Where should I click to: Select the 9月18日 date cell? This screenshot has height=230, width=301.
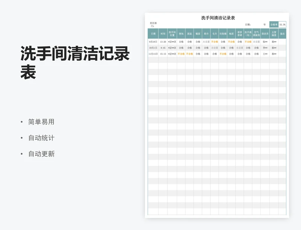[x=153, y=42]
